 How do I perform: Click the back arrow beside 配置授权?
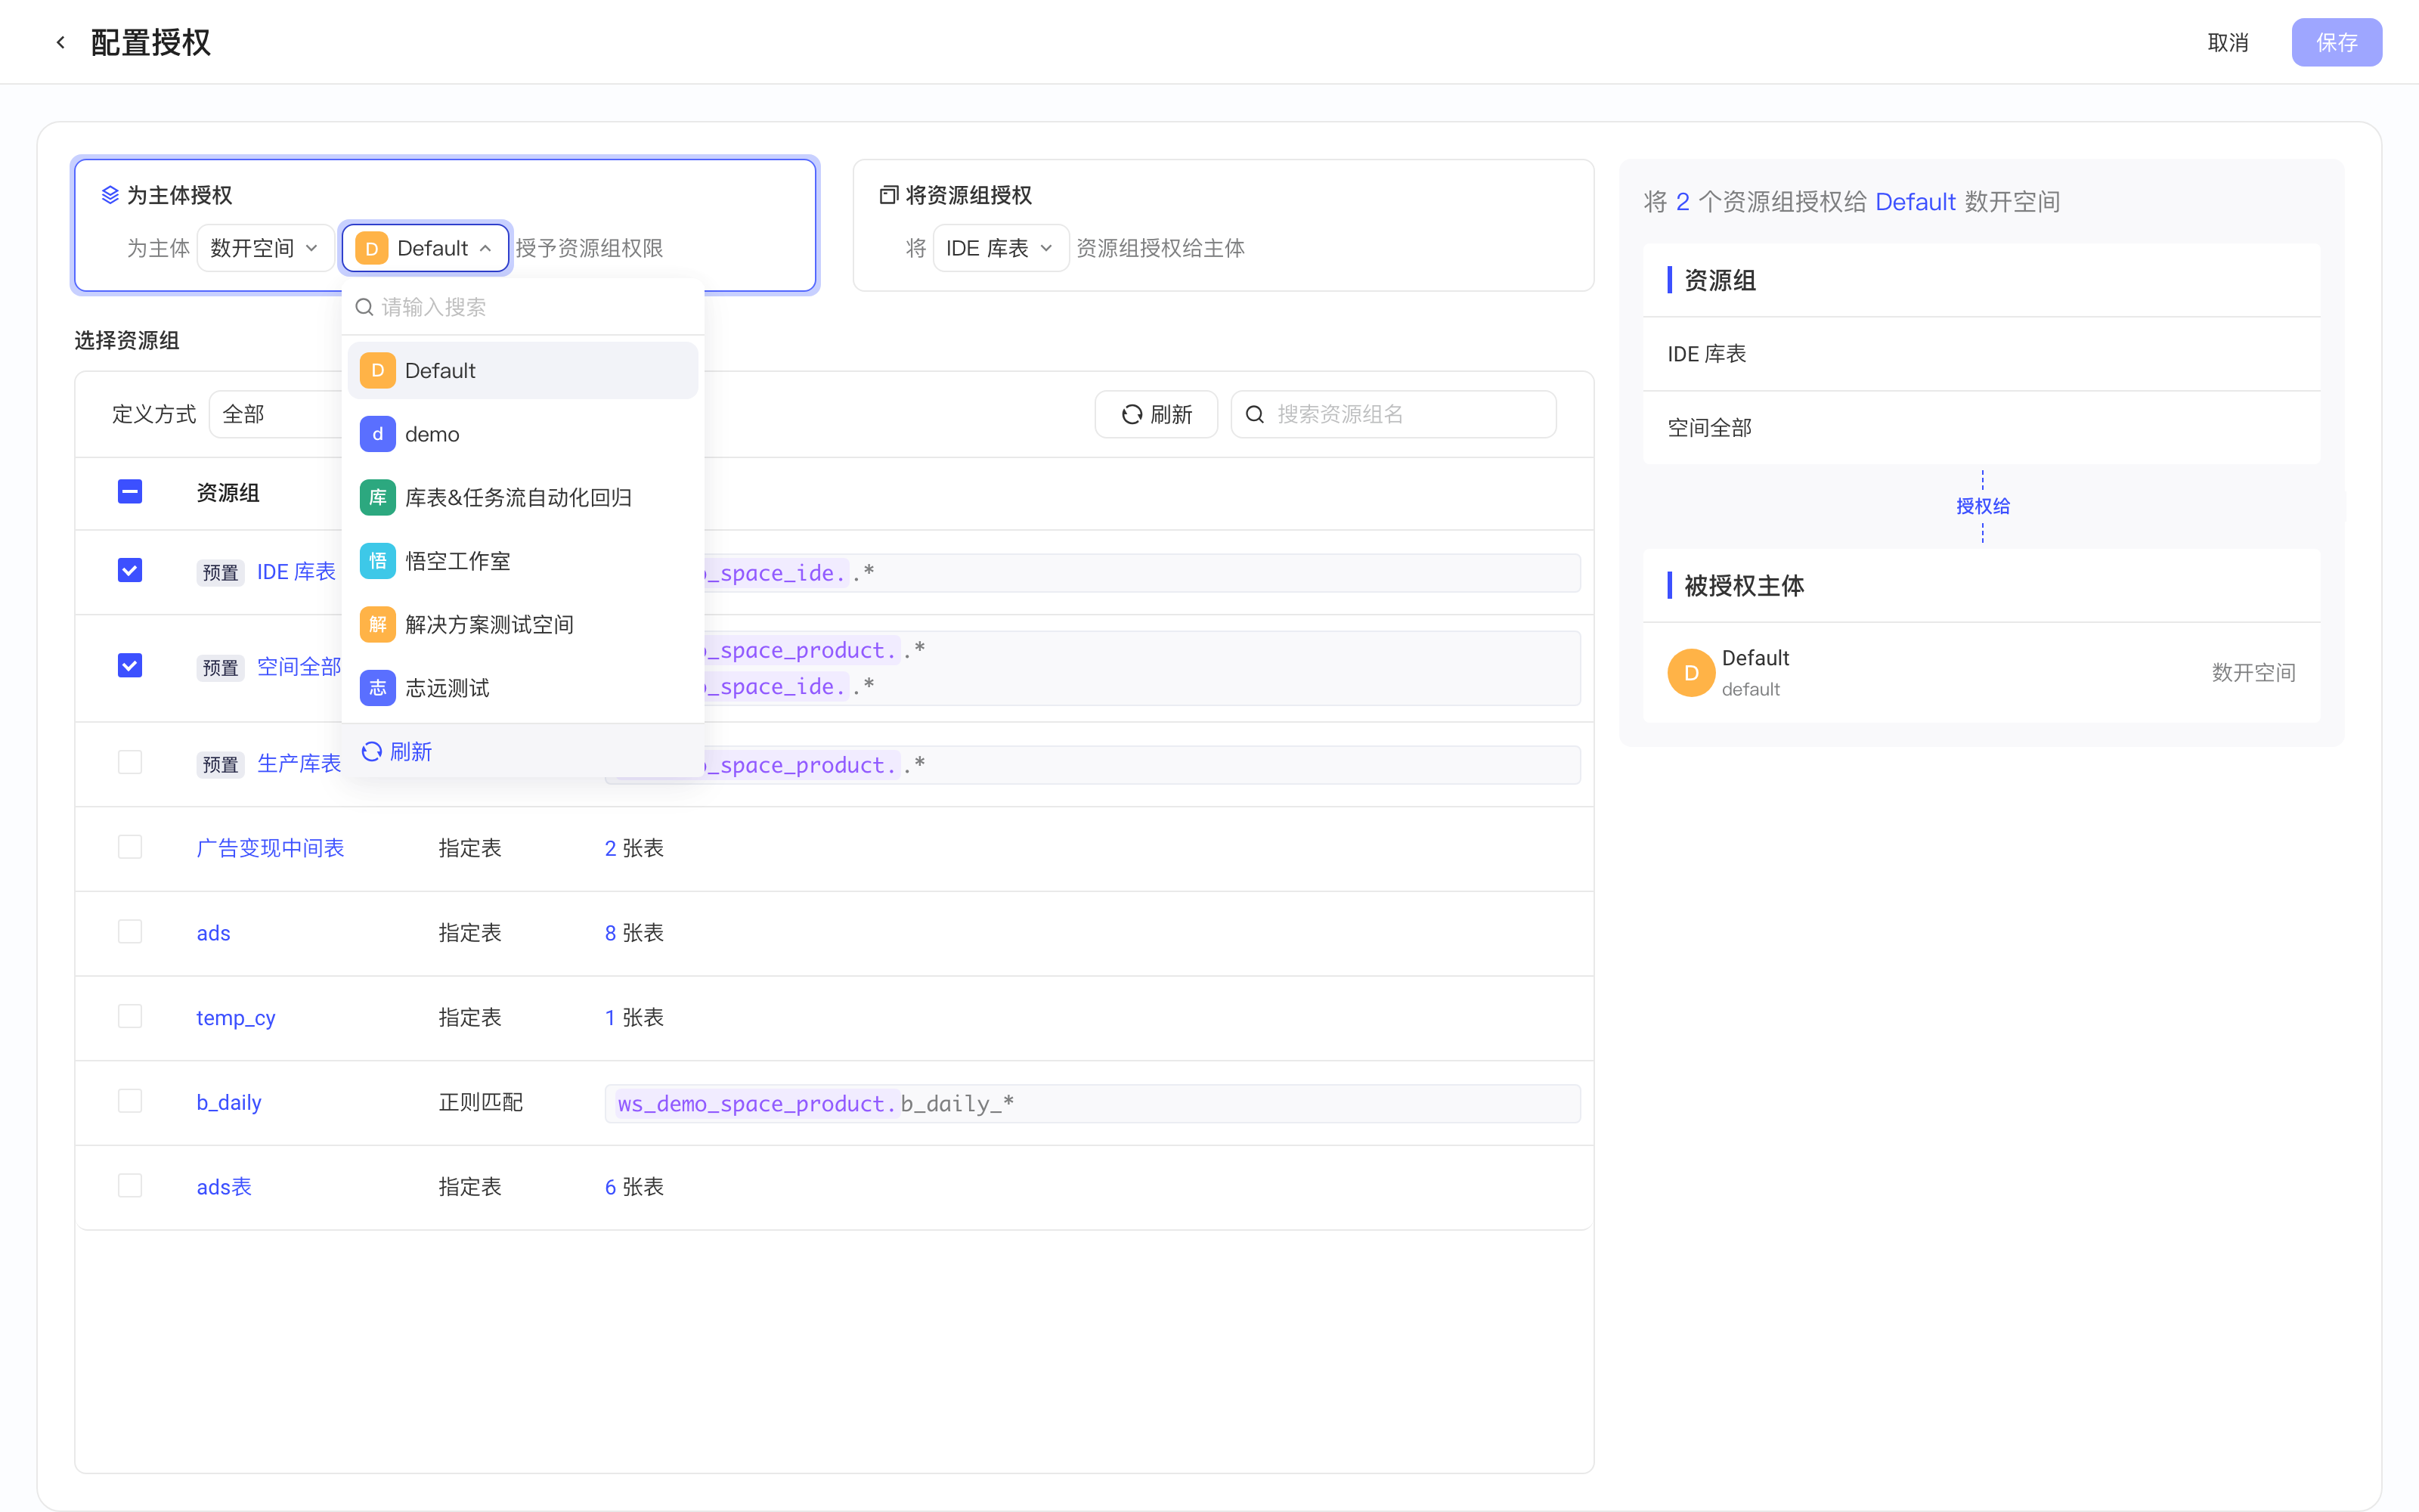tap(61, 42)
